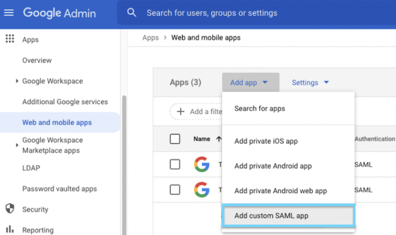Click the search magnifier icon
The image size is (396, 235).
(x=131, y=12)
